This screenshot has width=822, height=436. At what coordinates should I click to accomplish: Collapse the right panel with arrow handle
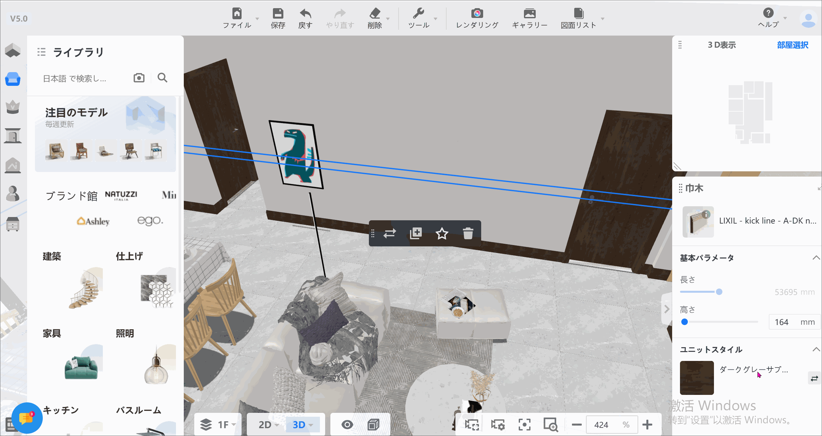(x=667, y=309)
